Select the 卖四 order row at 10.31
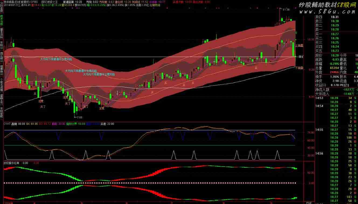 pyautogui.click(x=336, y=17)
